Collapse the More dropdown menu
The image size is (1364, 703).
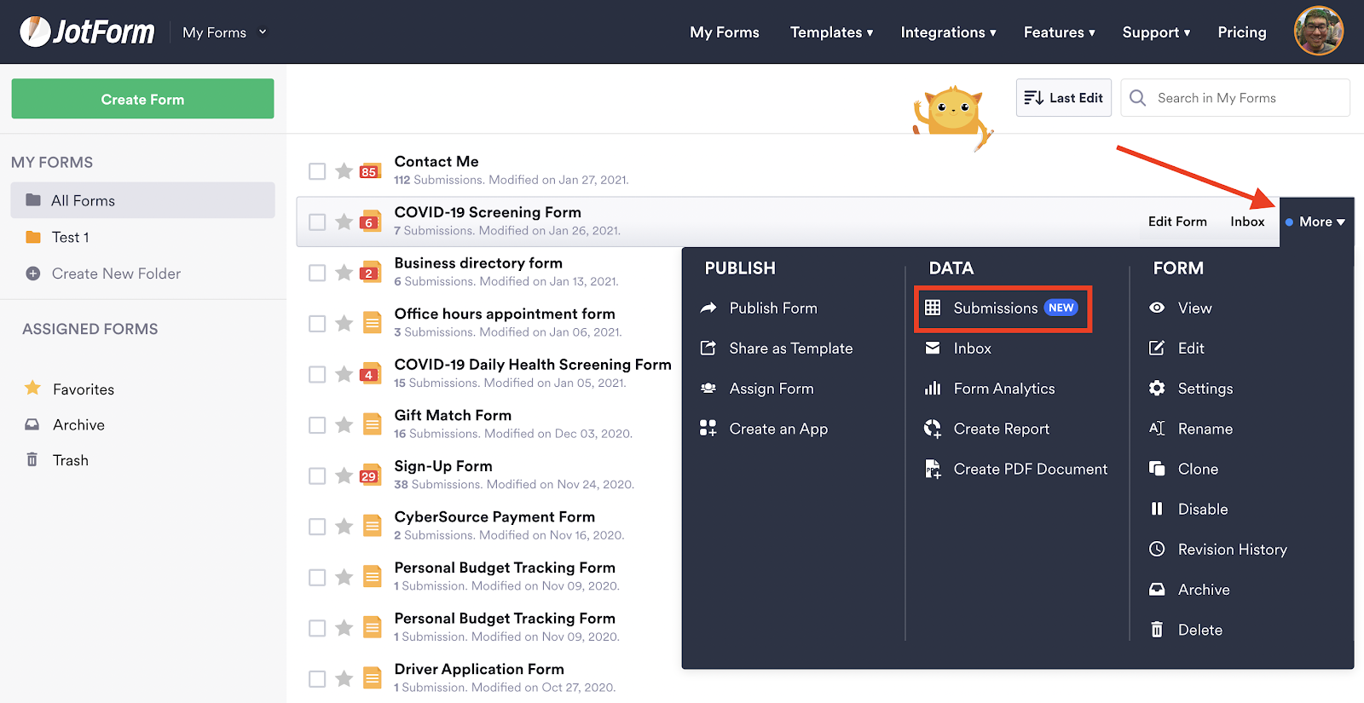pos(1316,222)
